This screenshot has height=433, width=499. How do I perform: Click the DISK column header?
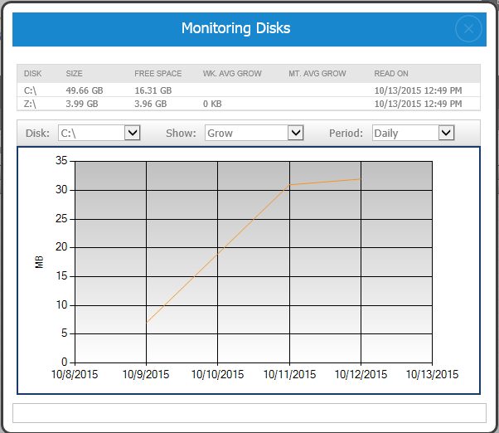coord(33,74)
